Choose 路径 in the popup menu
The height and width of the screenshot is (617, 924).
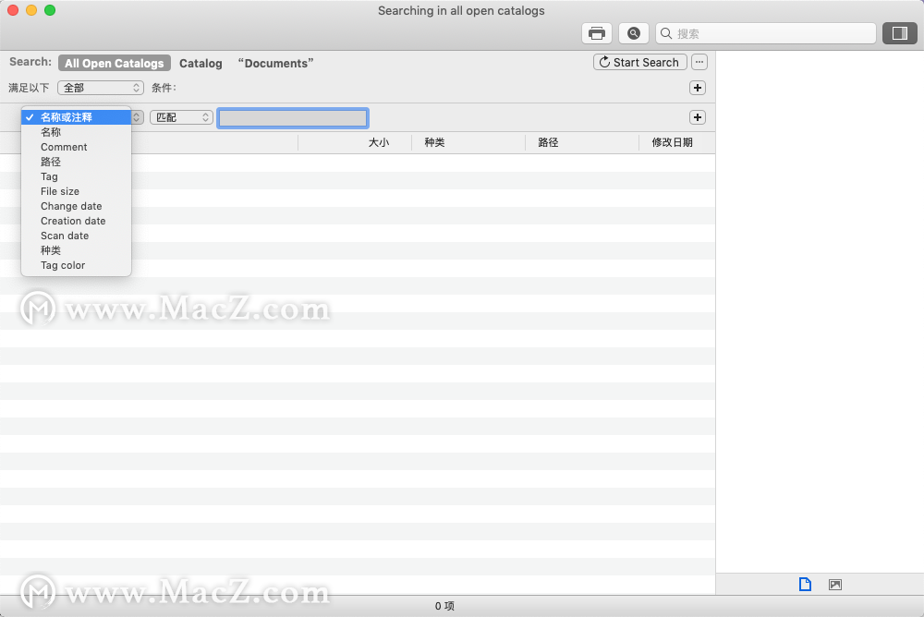point(76,162)
